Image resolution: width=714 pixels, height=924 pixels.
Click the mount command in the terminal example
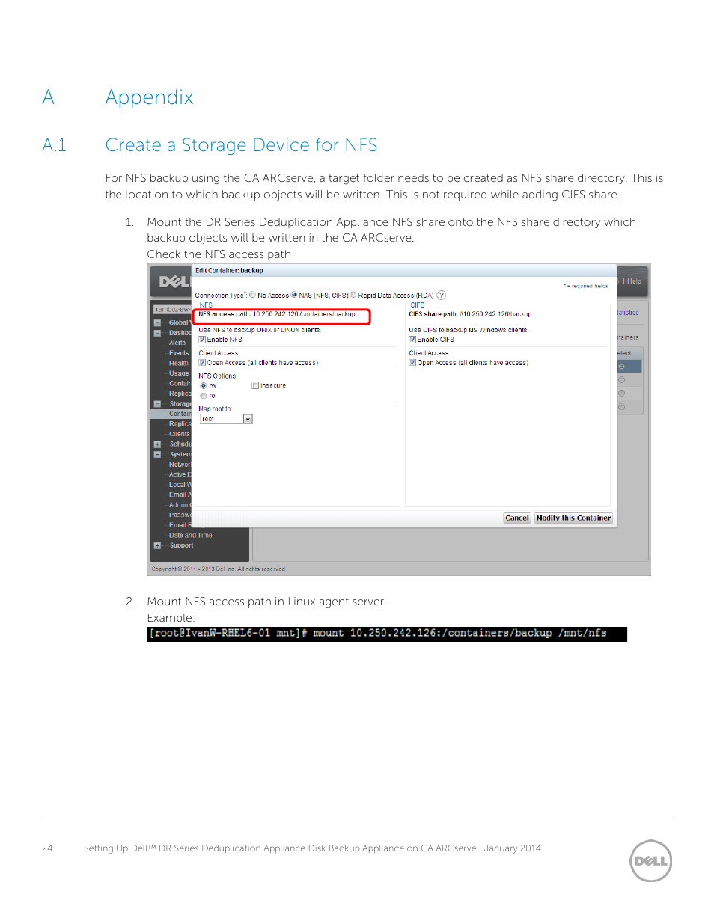point(460,633)
